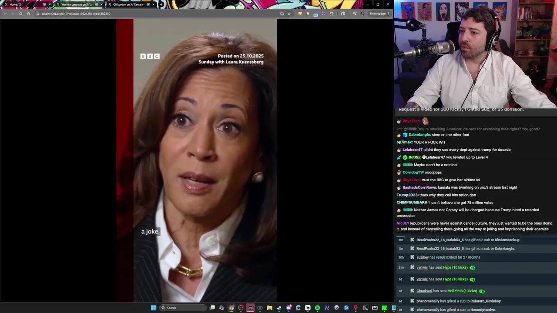The width and height of the screenshot is (557, 313).
Task: Open the browser three-dot menu
Action: point(388,13)
